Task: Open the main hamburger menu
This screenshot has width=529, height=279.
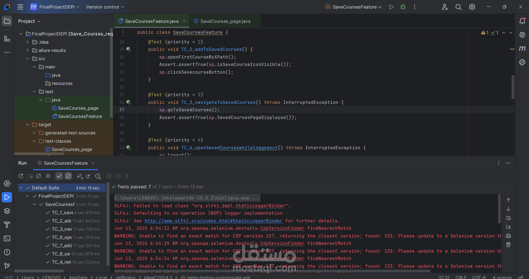Action: pos(20,7)
